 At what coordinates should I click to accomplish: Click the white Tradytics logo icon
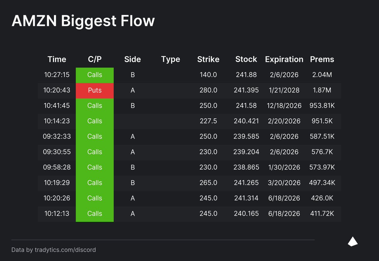click(x=353, y=241)
